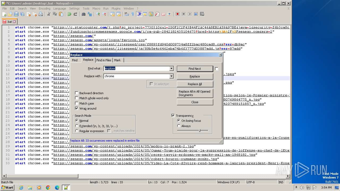
Task: Zoom in using toolbar icon
Action: point(98,14)
